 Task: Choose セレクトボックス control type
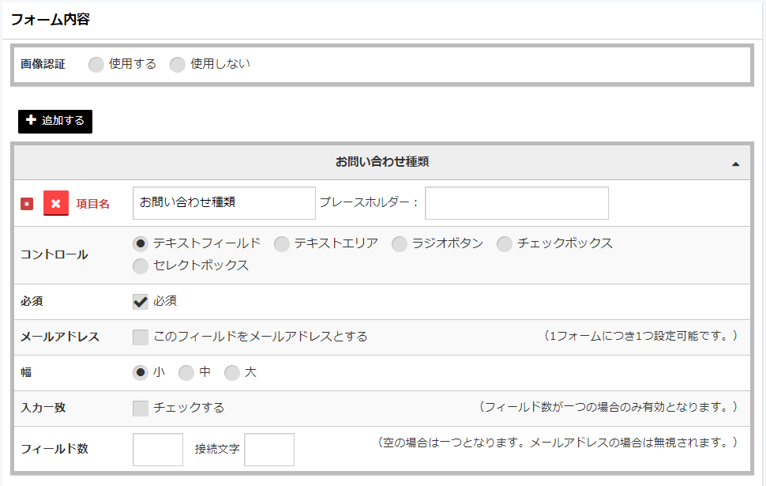point(141,266)
